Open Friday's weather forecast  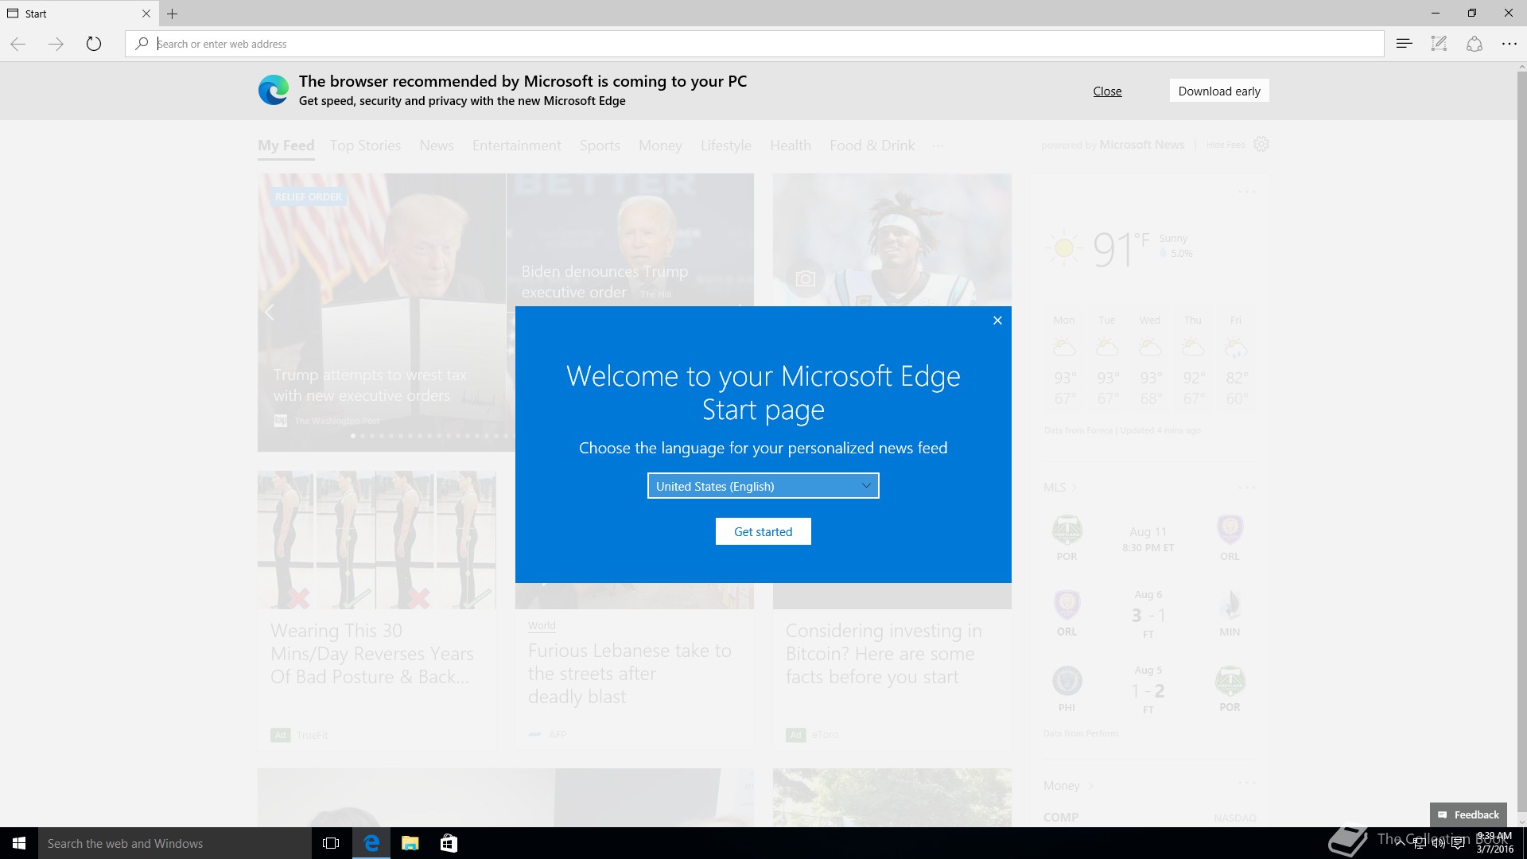pyautogui.click(x=1236, y=361)
